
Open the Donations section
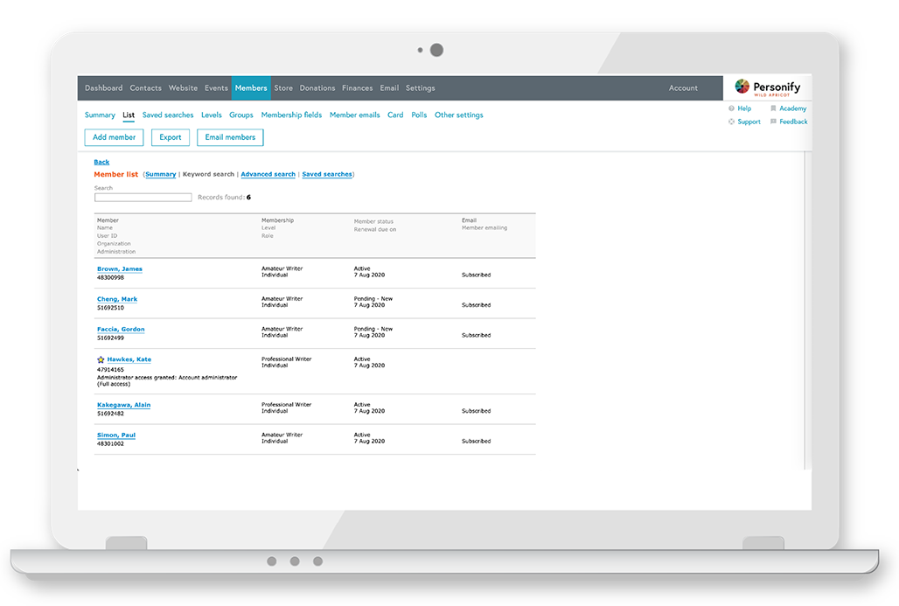point(317,87)
